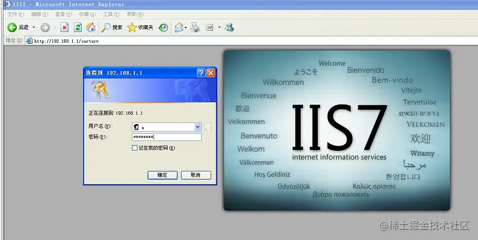Click the password input field
Image resolution: width=478 pixels, height=240 pixels.
click(166, 137)
